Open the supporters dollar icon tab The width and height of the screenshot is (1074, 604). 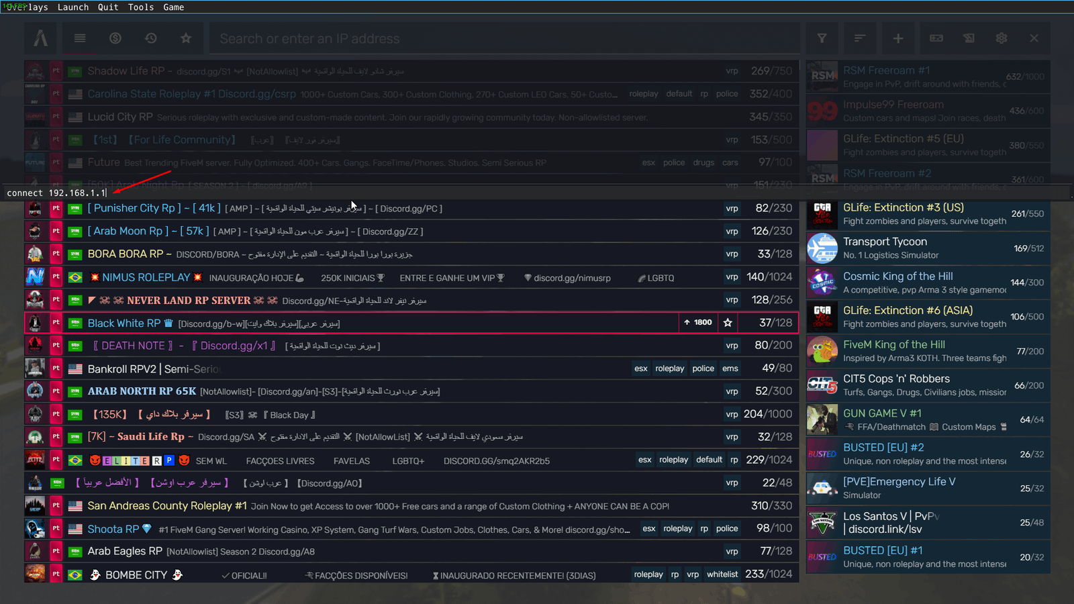(x=115, y=38)
